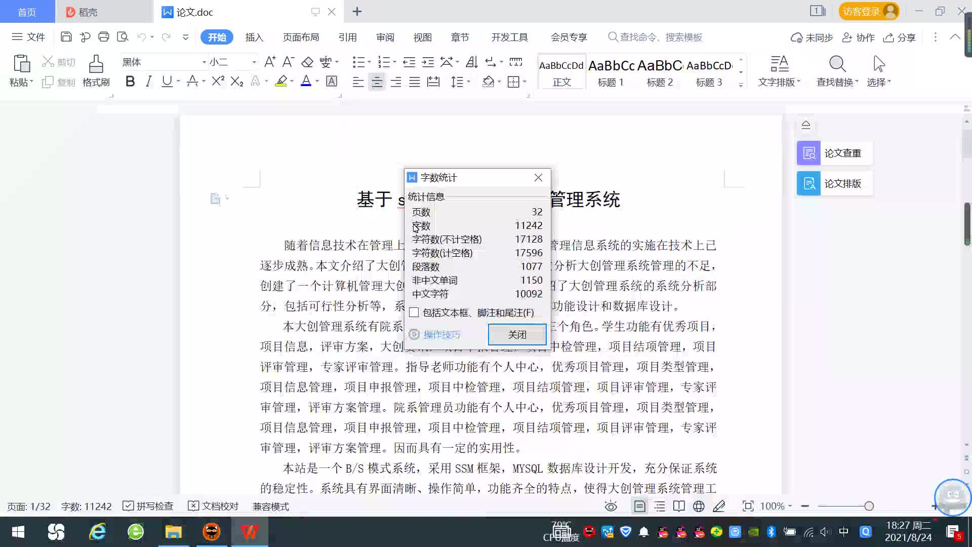Screen dimensions: 972x547
Task: Apply superscript formatting
Action: coord(218,81)
